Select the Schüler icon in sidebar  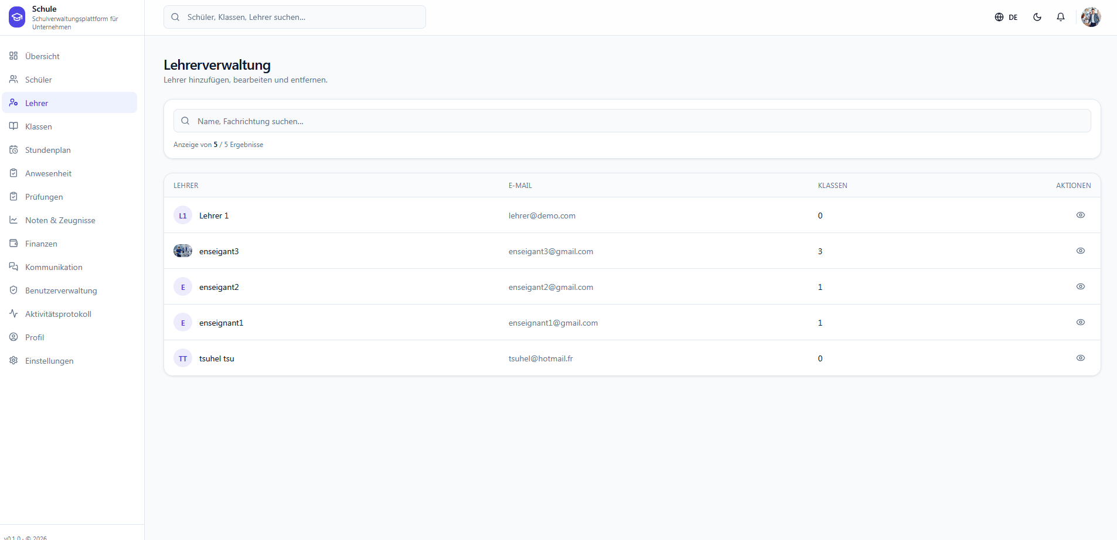coord(13,79)
